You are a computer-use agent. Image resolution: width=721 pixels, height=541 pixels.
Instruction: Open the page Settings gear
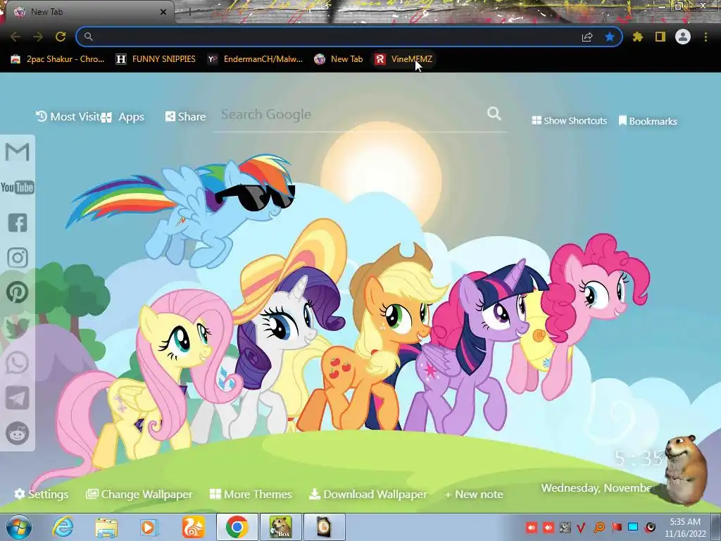[x=42, y=494]
